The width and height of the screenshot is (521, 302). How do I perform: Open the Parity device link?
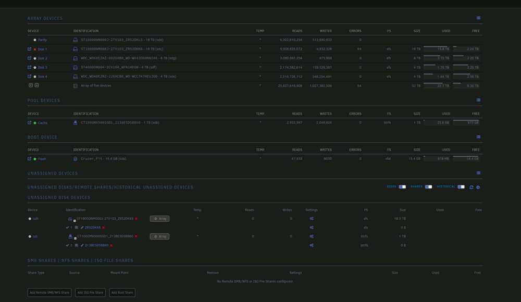[x=42, y=40]
